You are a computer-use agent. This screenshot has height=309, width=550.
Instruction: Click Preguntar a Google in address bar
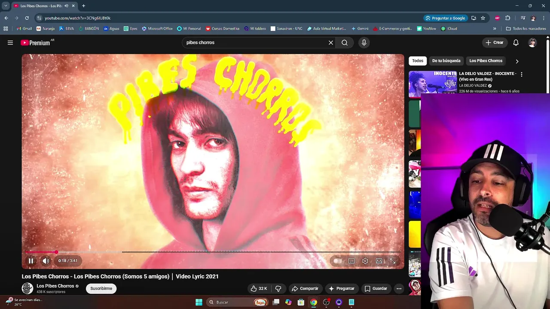click(445, 18)
